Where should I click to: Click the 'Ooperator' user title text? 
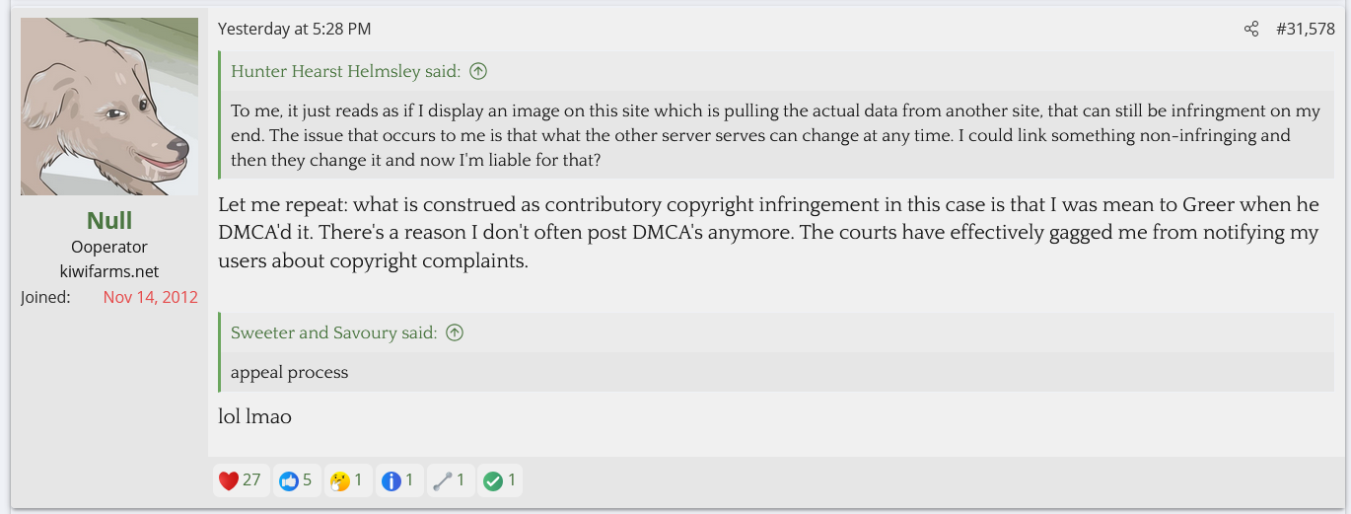(109, 247)
